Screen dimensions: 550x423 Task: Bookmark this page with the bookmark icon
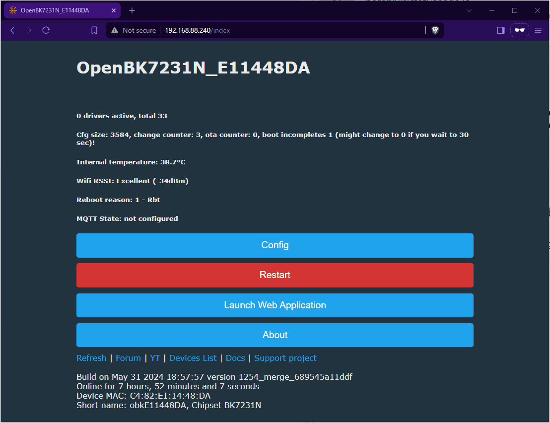pos(94,30)
